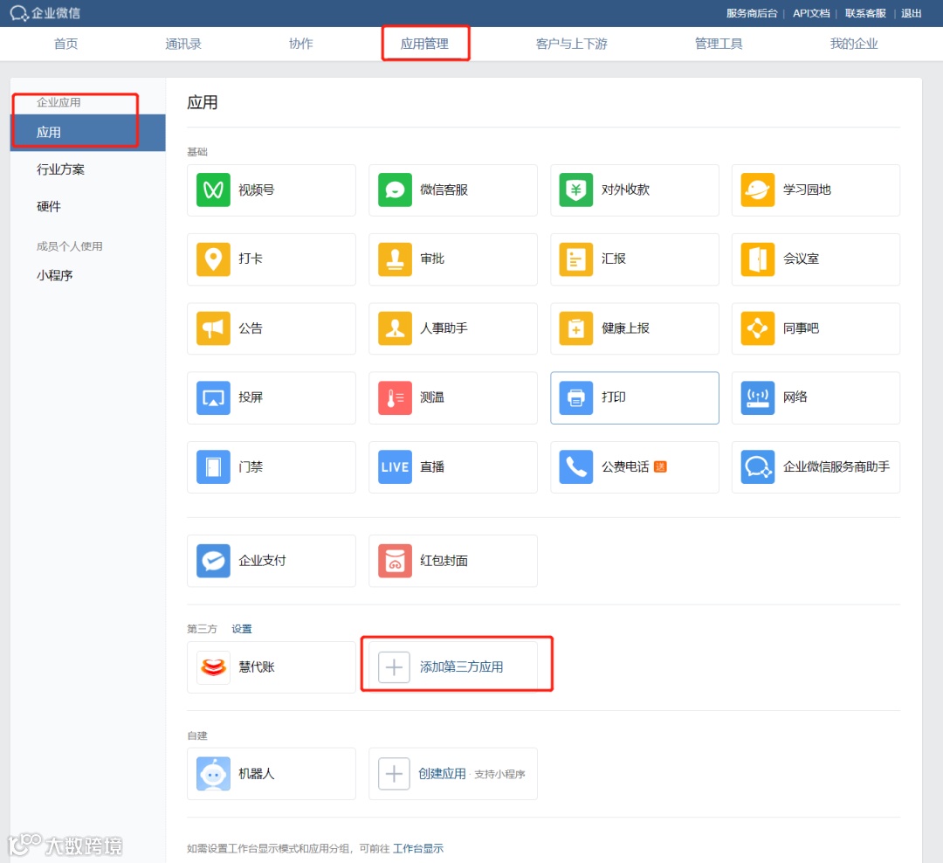Image resolution: width=943 pixels, height=863 pixels.
Task: Click the 企业支付 payment icon
Action: point(213,561)
